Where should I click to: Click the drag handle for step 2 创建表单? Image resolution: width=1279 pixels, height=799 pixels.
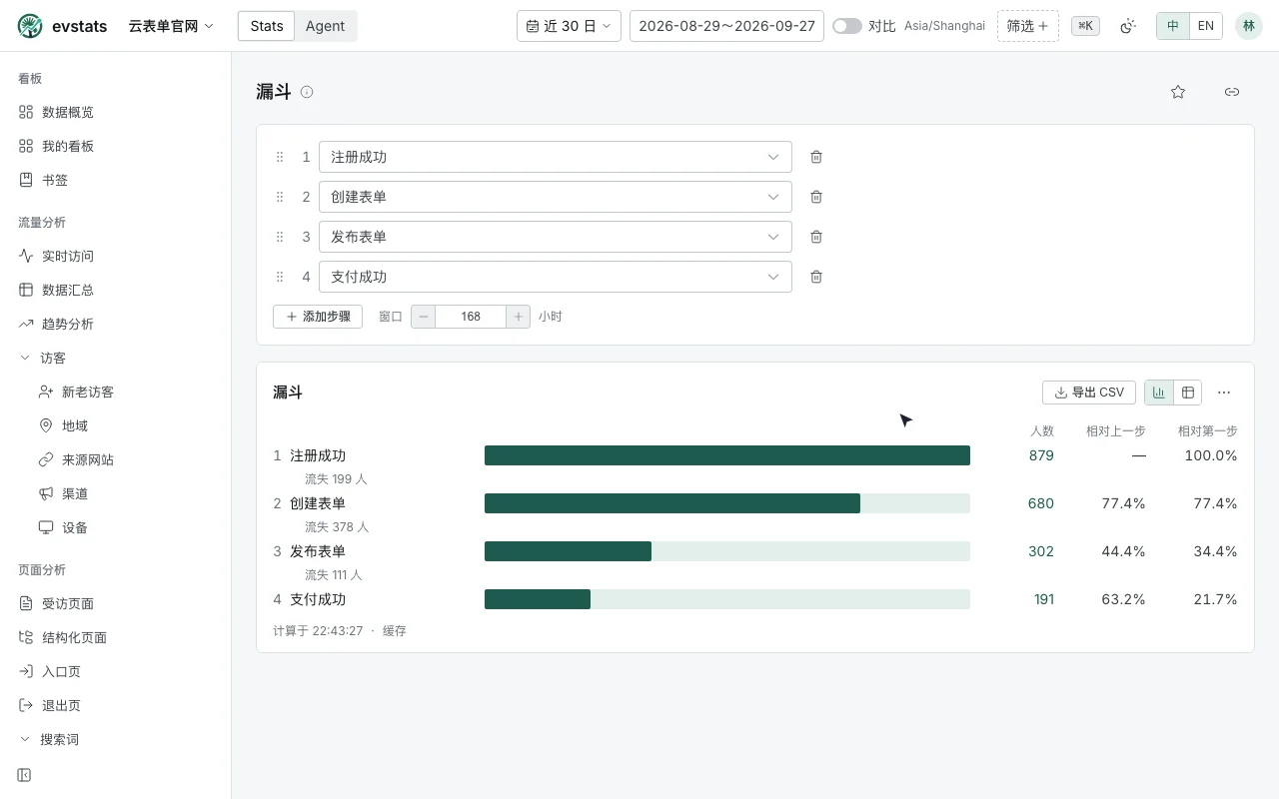(280, 197)
